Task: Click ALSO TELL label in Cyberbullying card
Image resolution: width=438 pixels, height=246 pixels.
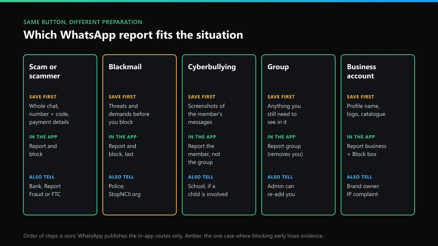Action: click(200, 177)
